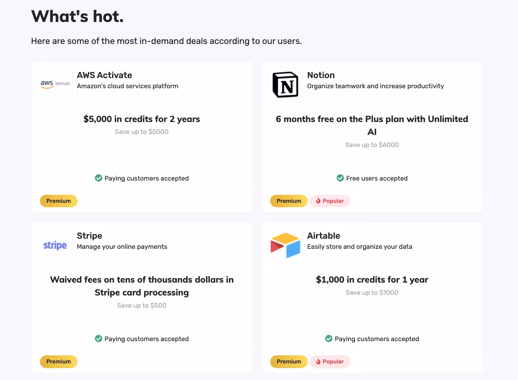This screenshot has width=518, height=380.
Task: Open the AWS Activate deal title
Action: pyautogui.click(x=104, y=75)
